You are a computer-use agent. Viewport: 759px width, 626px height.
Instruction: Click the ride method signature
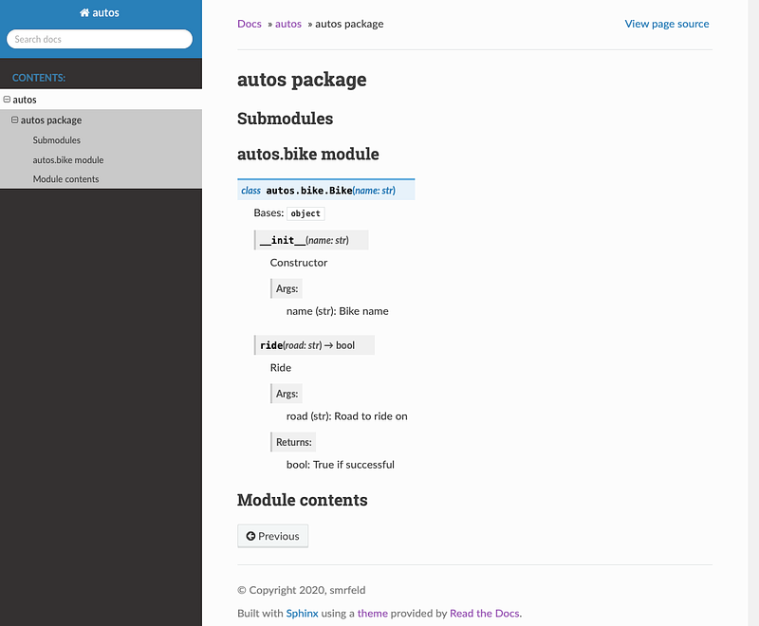click(x=314, y=345)
